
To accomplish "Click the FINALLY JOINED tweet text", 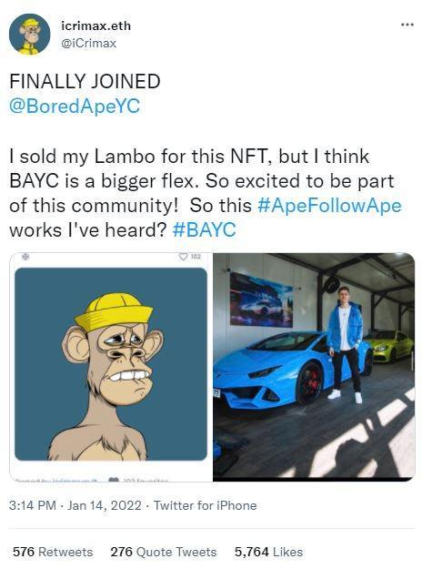I will tap(85, 81).
